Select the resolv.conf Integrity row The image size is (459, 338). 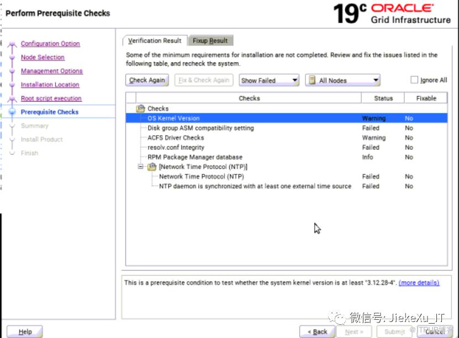click(x=287, y=147)
